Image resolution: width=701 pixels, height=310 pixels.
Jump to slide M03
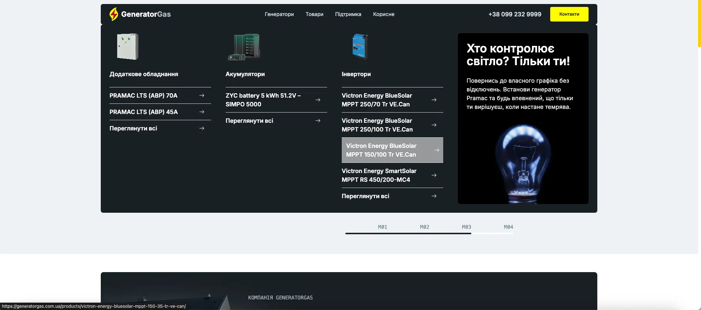point(466,227)
